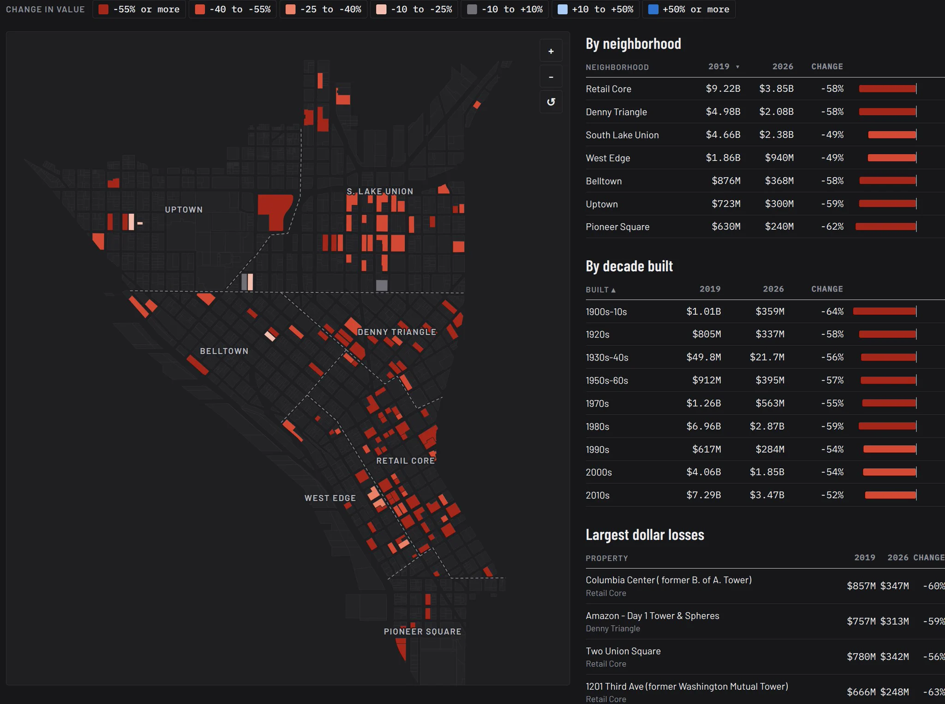
Task: Toggle the +10 to +50% legend filter
Action: (x=595, y=9)
